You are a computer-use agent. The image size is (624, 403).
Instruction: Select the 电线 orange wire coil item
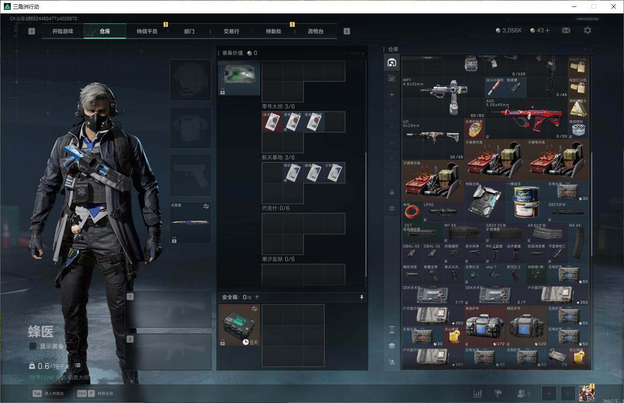[412, 212]
